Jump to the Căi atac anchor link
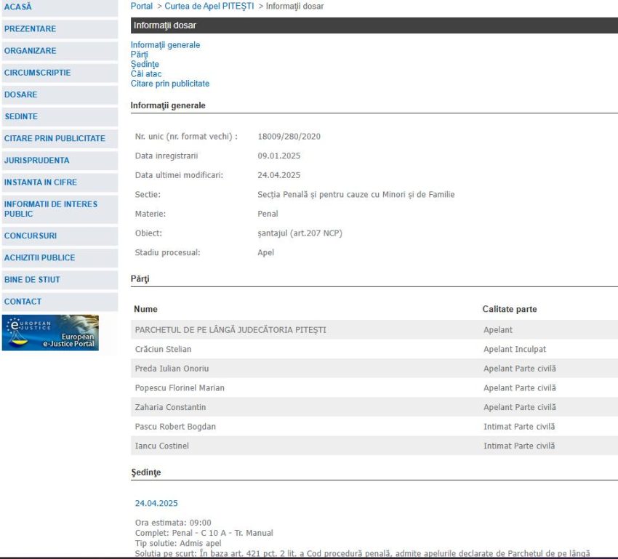618x559 pixels. pos(146,74)
